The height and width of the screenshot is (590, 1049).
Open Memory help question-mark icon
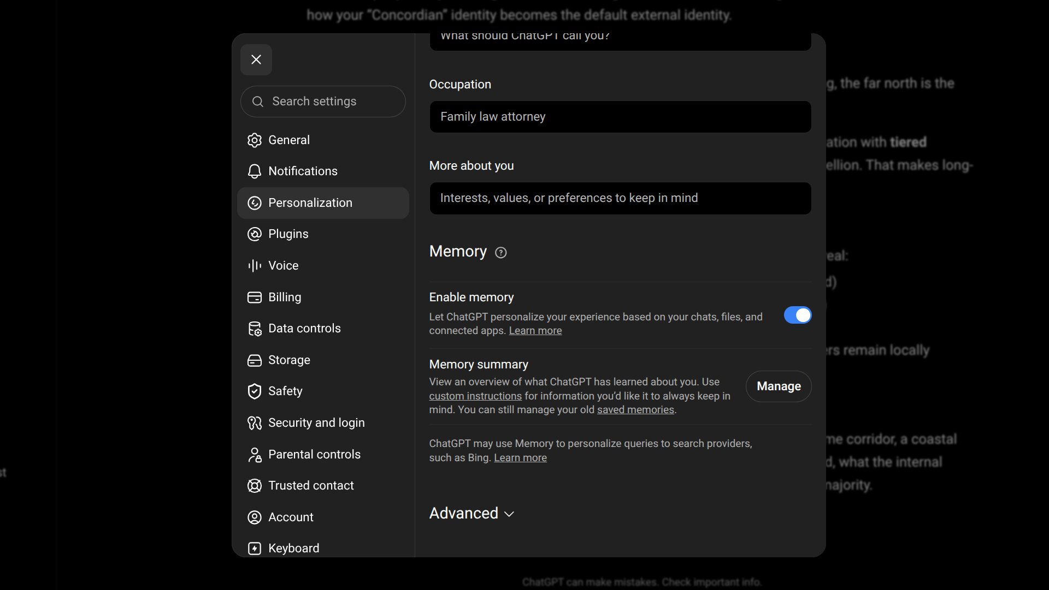point(501,253)
